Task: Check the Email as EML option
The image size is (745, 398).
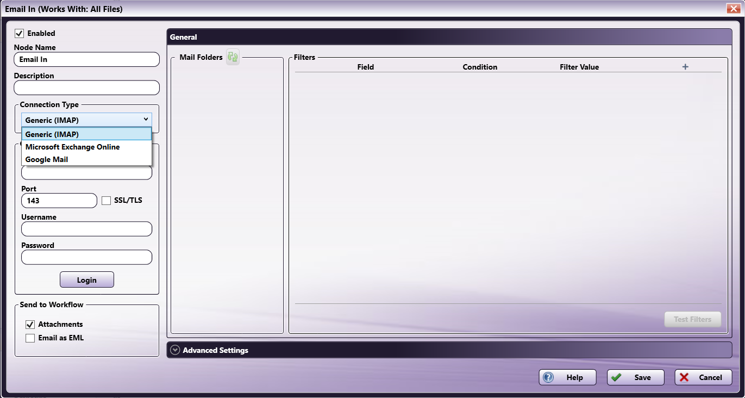Action: 30,338
